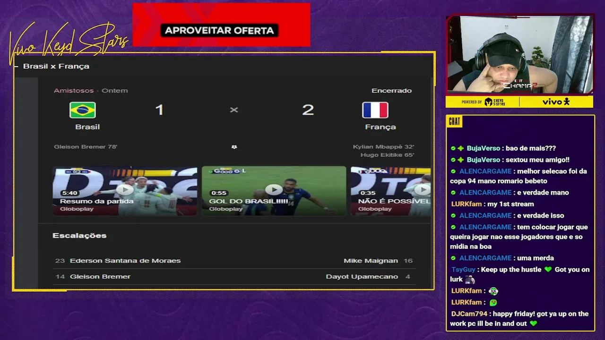Viewport: 605px width, 340px height.
Task: Select player Gleison Bremer in lineups
Action: [x=100, y=277]
